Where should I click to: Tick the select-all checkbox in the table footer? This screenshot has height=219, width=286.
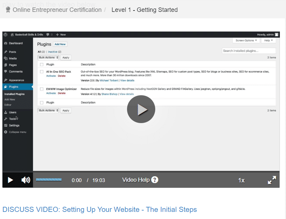tap(42, 103)
